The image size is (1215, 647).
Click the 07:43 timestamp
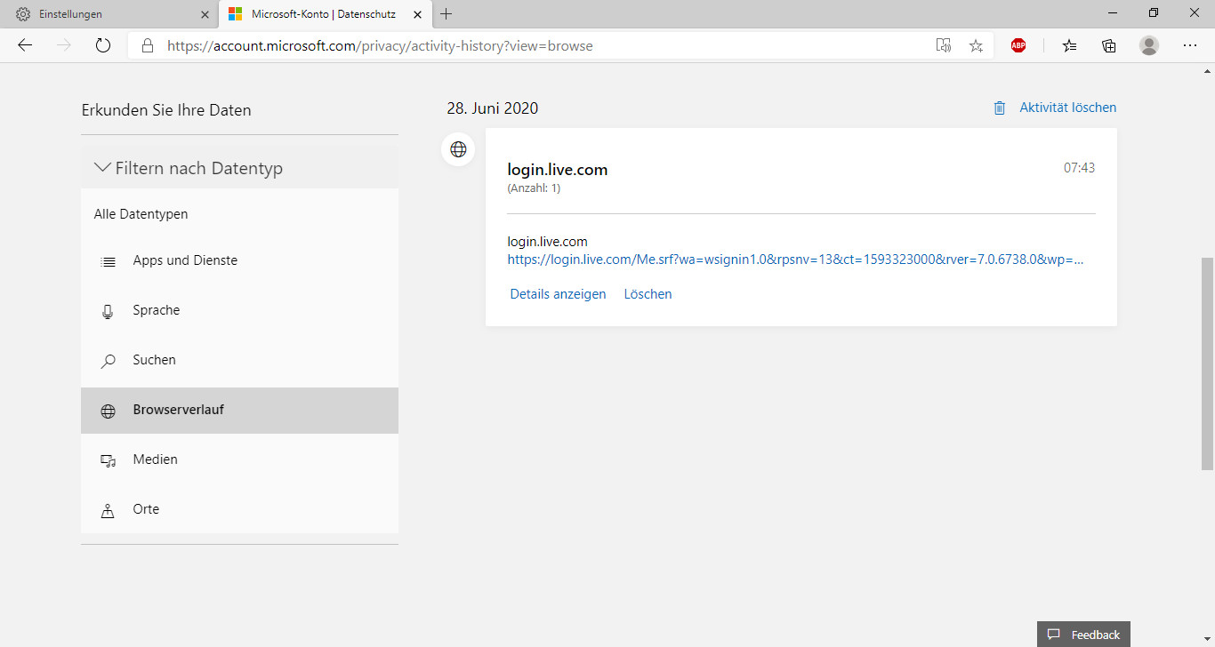1080,167
